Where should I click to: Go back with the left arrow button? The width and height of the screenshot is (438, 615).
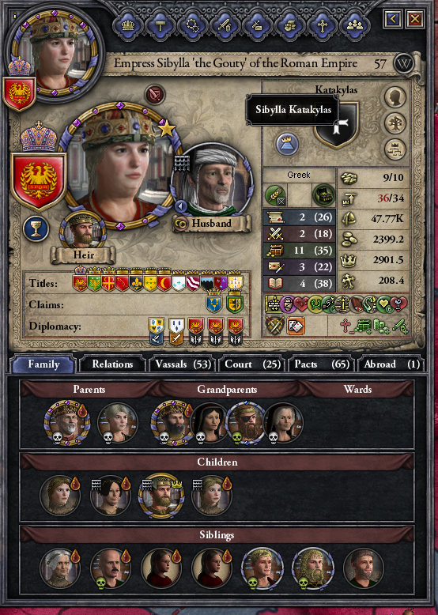[x=392, y=18]
